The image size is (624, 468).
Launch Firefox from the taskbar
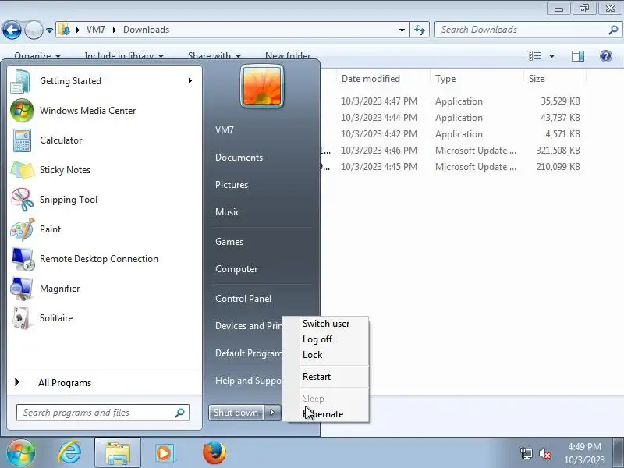click(x=214, y=453)
